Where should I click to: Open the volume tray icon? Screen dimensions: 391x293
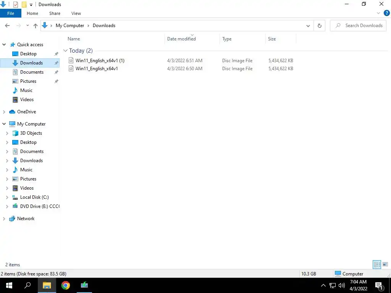click(x=342, y=285)
